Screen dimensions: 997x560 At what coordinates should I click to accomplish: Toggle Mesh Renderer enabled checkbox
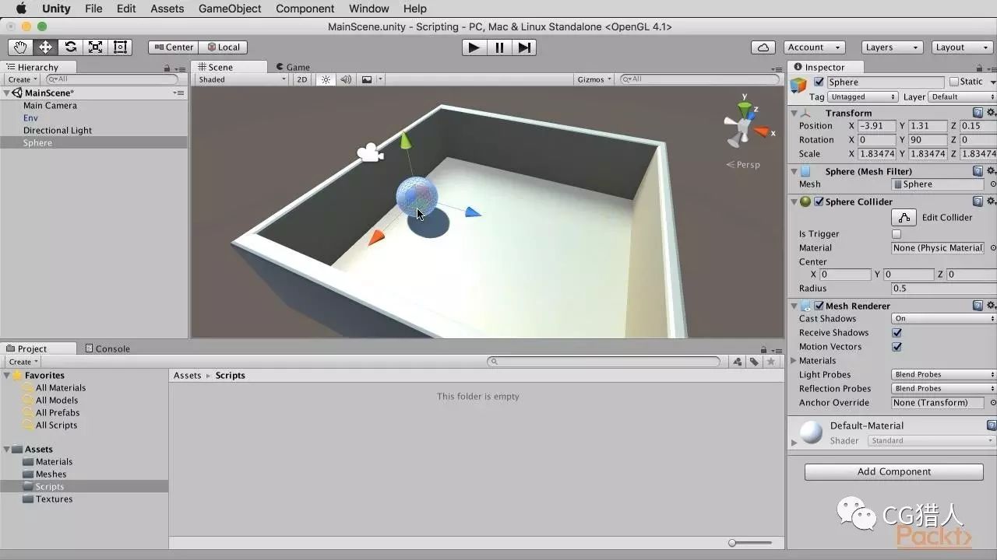point(819,306)
